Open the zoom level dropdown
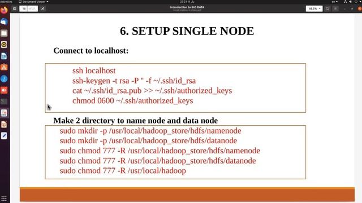Viewport: 362px width, 203px height. (314, 9)
